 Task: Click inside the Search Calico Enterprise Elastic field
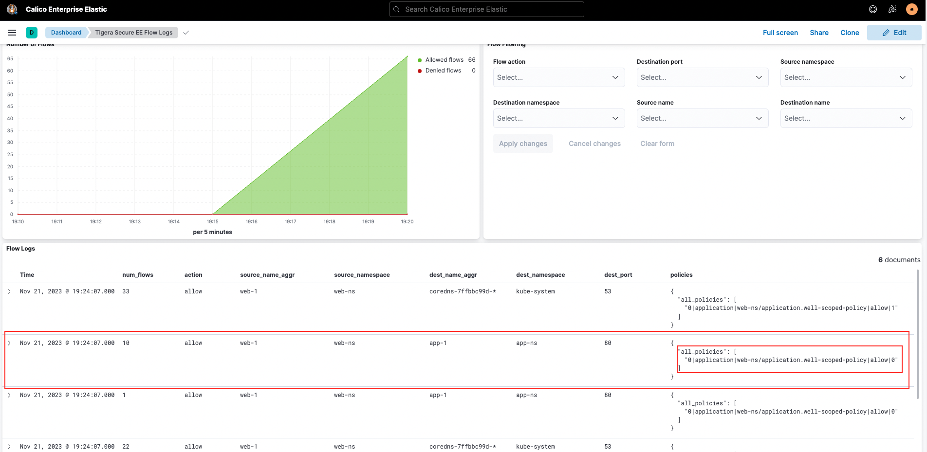point(487,9)
